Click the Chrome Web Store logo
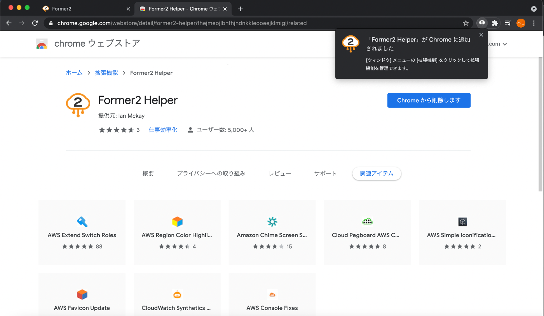Screen dimensions: 544x316 point(42,44)
